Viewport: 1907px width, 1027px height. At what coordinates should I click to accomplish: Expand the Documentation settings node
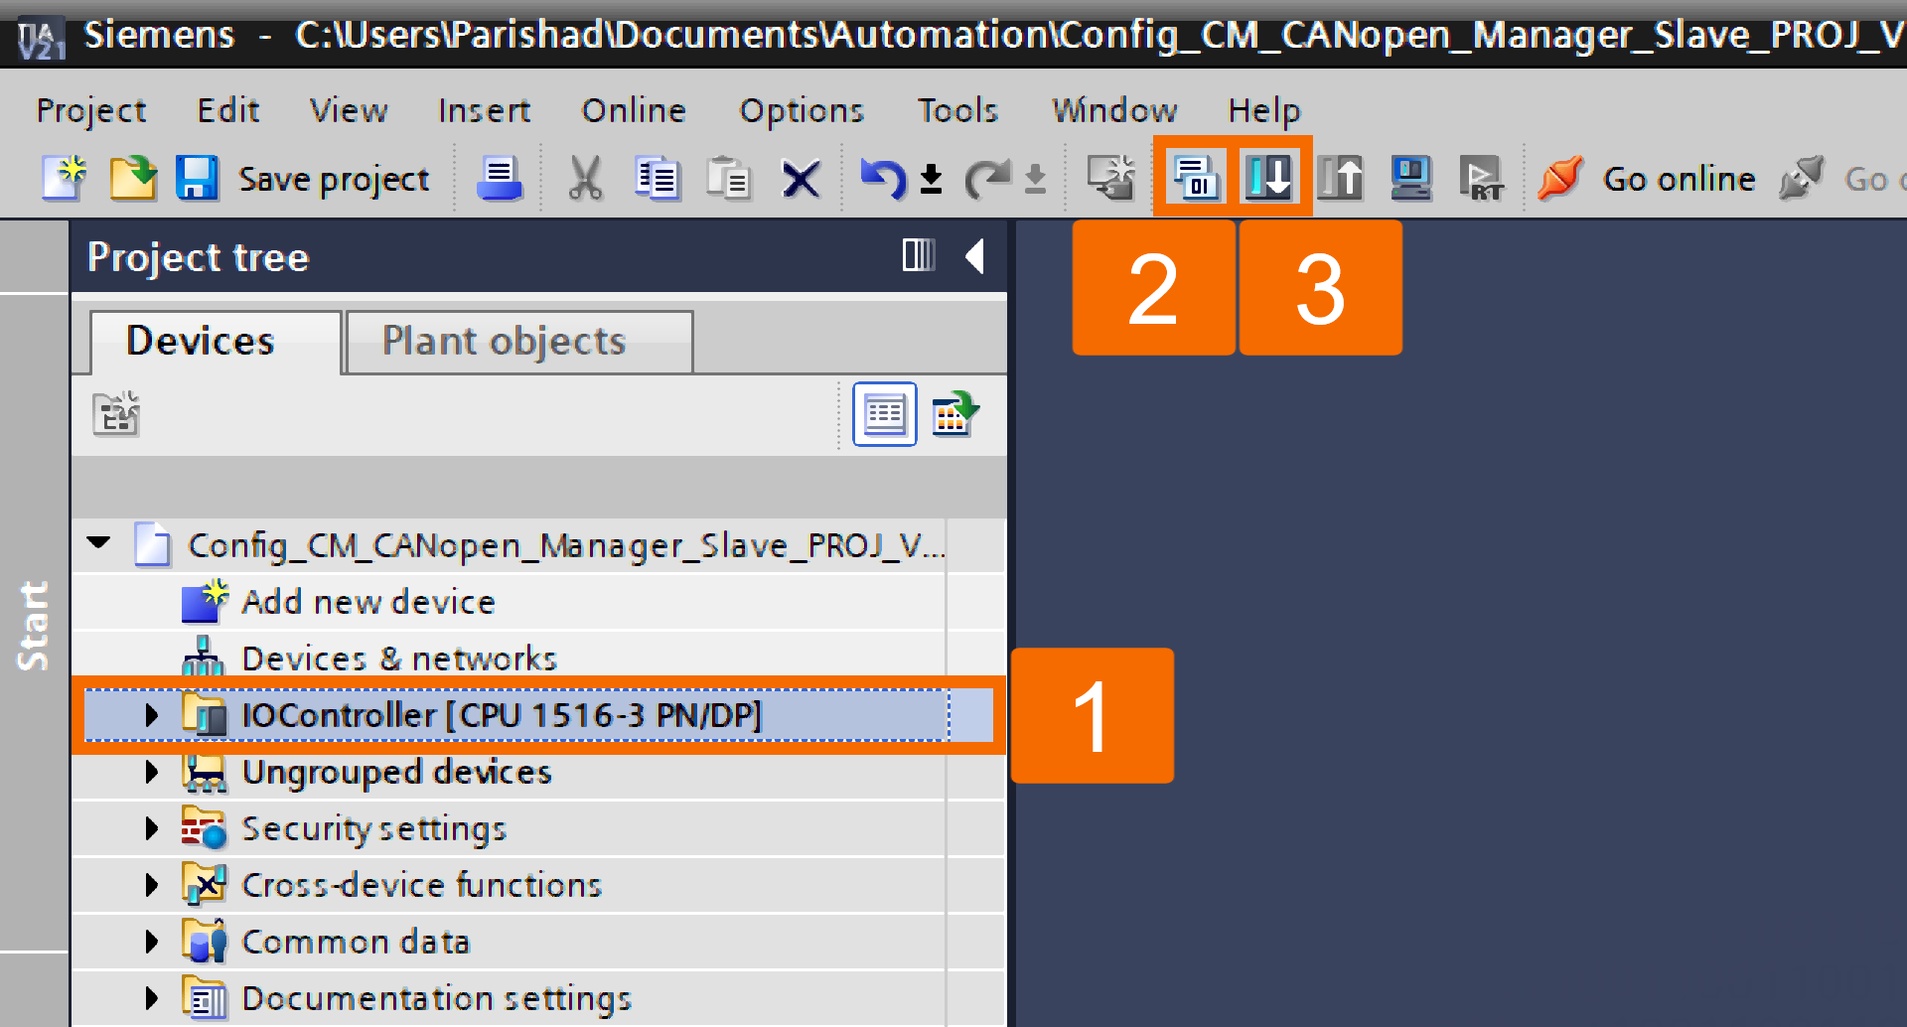tap(151, 998)
